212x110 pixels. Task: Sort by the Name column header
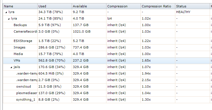coord(20,6)
